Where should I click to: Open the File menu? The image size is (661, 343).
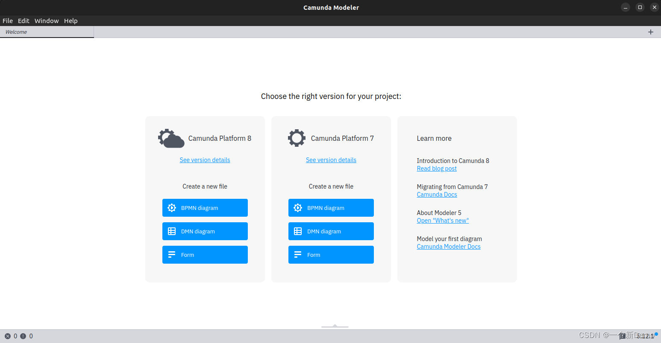8,21
